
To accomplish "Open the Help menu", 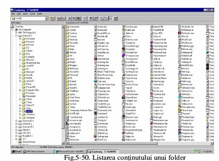I will tap(40, 14).
